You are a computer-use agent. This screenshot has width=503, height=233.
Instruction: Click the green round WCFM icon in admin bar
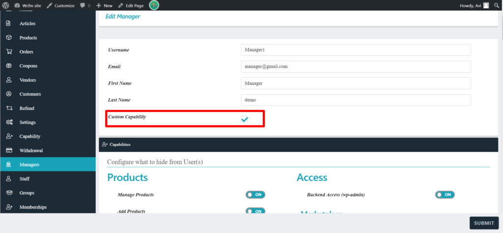point(154,5)
